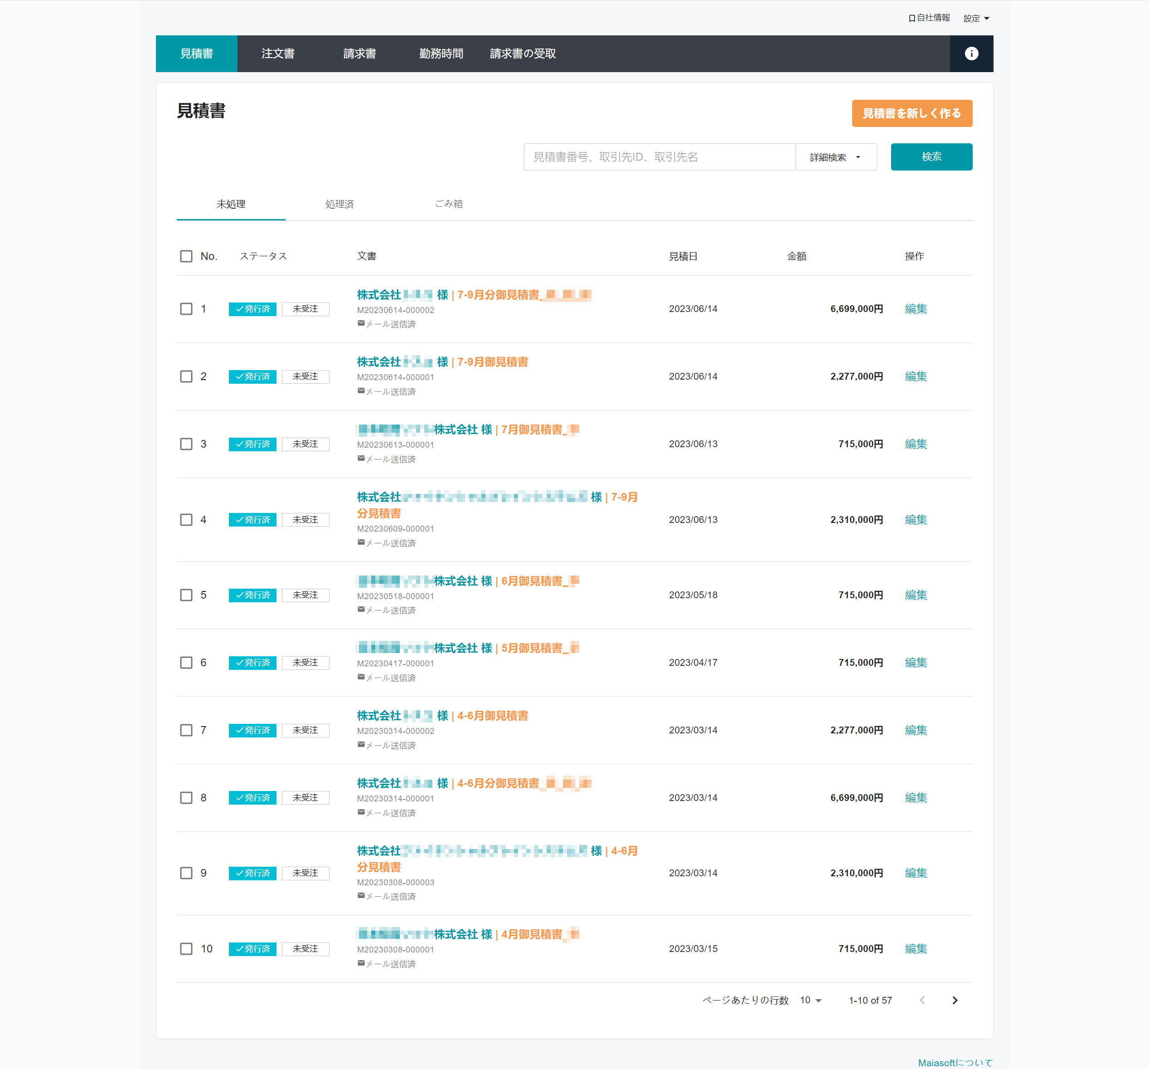Viewport: 1149px width, 1069px height.
Task: Click 編集 for estimate M20230314-000001
Action: (916, 798)
